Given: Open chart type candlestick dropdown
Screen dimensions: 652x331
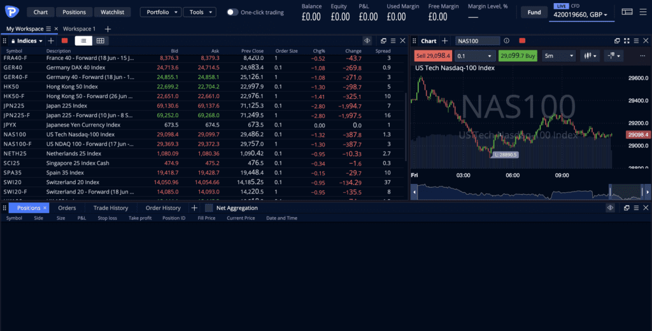Looking at the screenshot, I should click(590, 56).
